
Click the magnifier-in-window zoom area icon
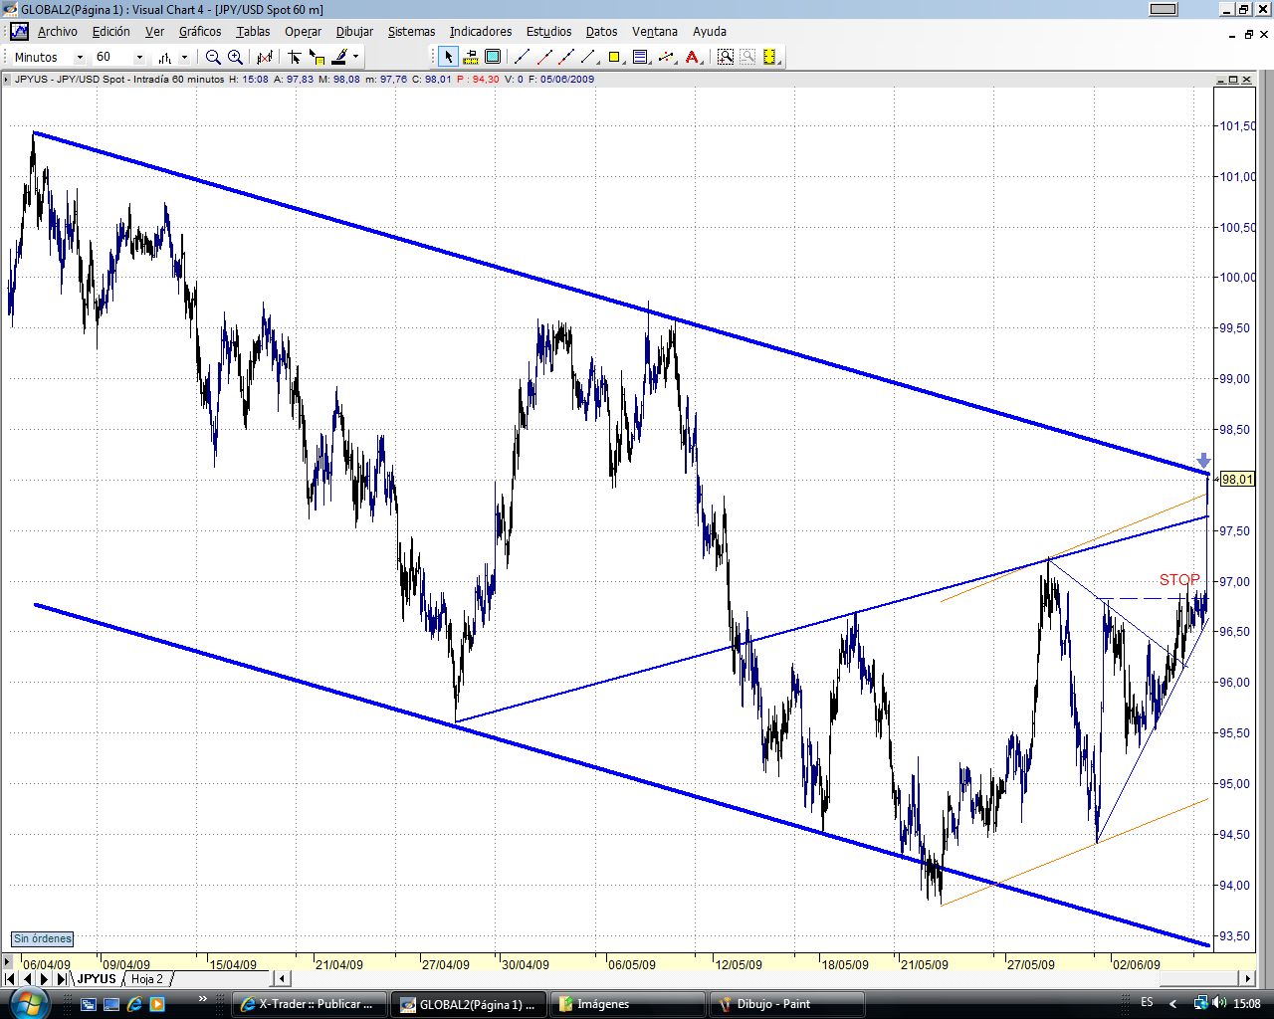726,58
